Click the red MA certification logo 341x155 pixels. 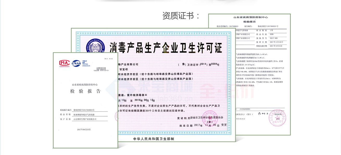tap(64, 63)
